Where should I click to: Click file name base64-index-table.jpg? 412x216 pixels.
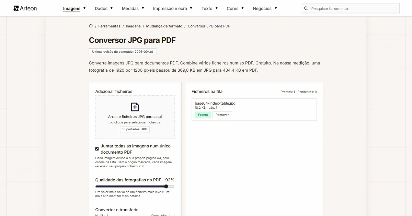click(x=215, y=103)
